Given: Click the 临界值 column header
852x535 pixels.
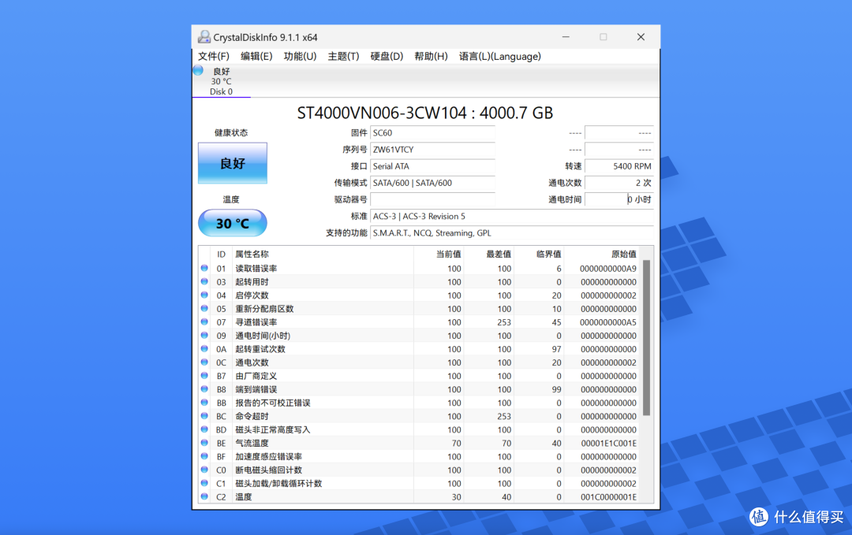Looking at the screenshot, I should (x=549, y=254).
